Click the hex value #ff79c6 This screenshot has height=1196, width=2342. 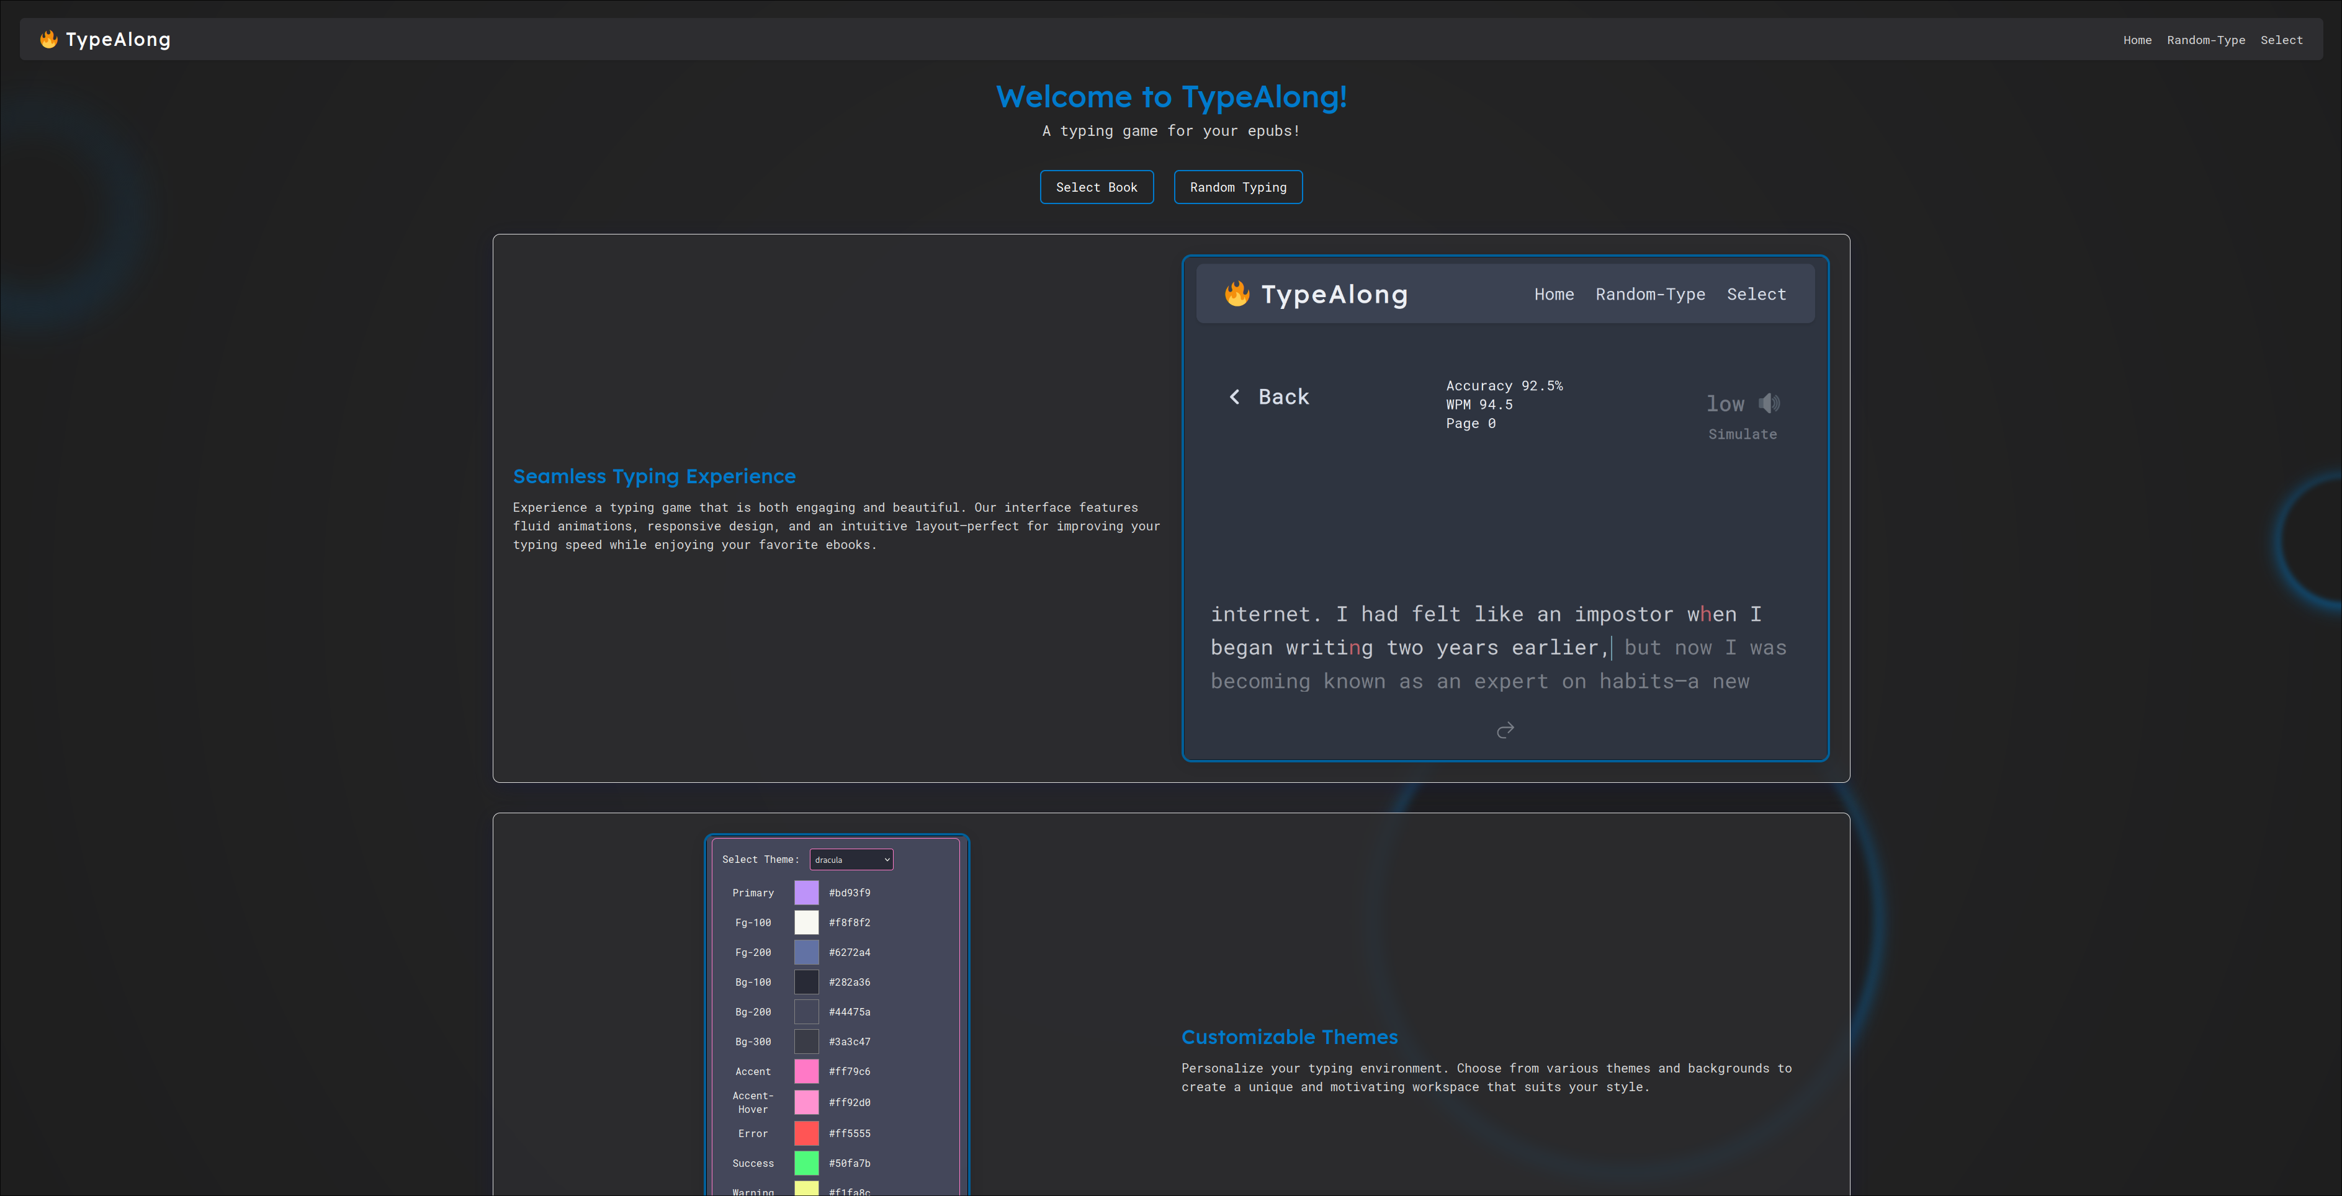click(x=849, y=1071)
